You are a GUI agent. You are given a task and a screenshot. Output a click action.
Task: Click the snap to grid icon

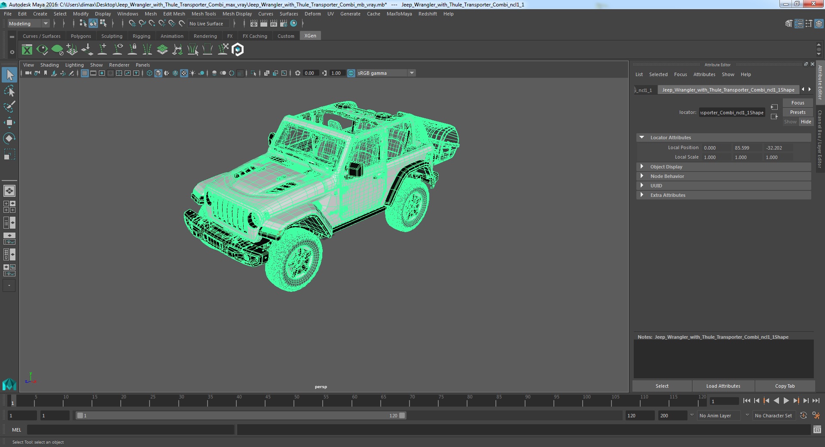coord(132,24)
